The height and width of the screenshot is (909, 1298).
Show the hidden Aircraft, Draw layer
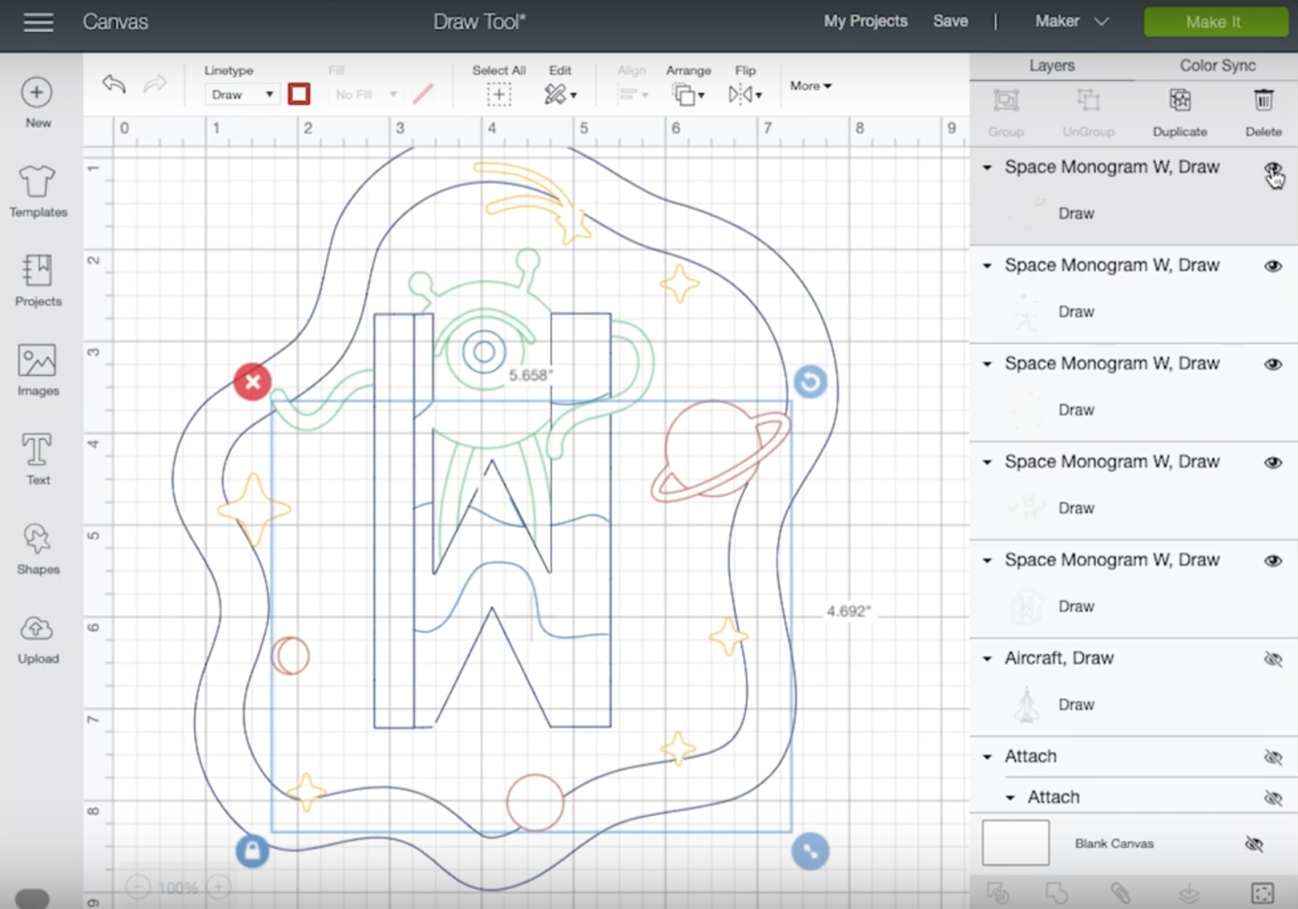click(x=1273, y=659)
